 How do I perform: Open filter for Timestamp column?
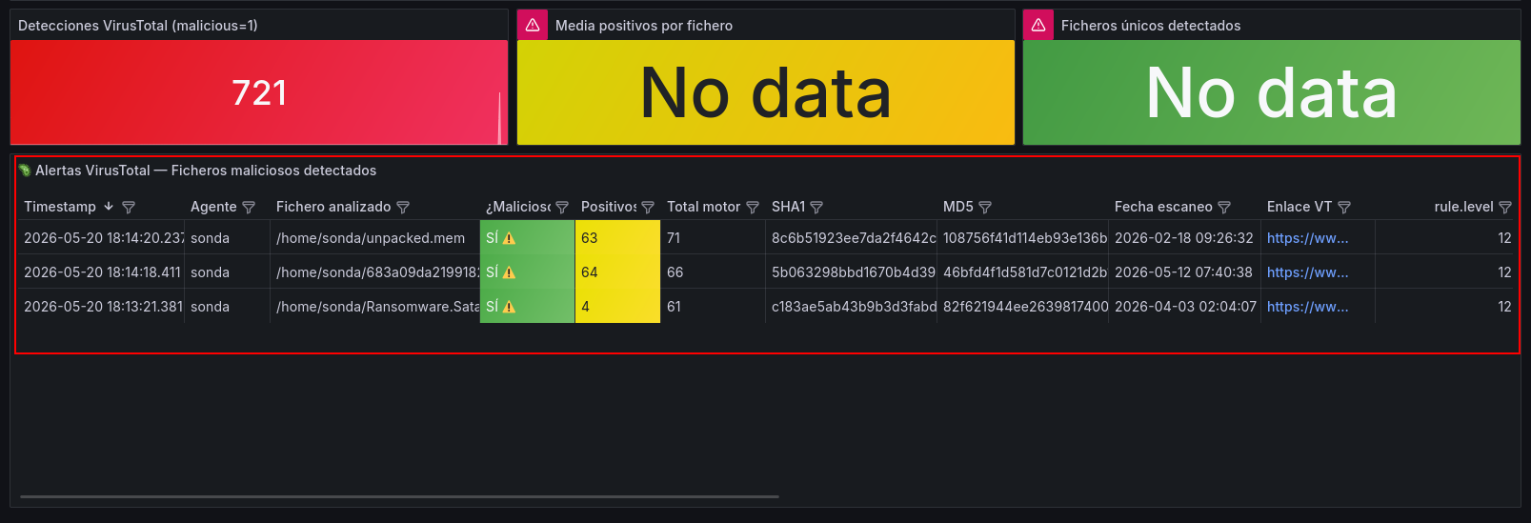pyautogui.click(x=129, y=207)
